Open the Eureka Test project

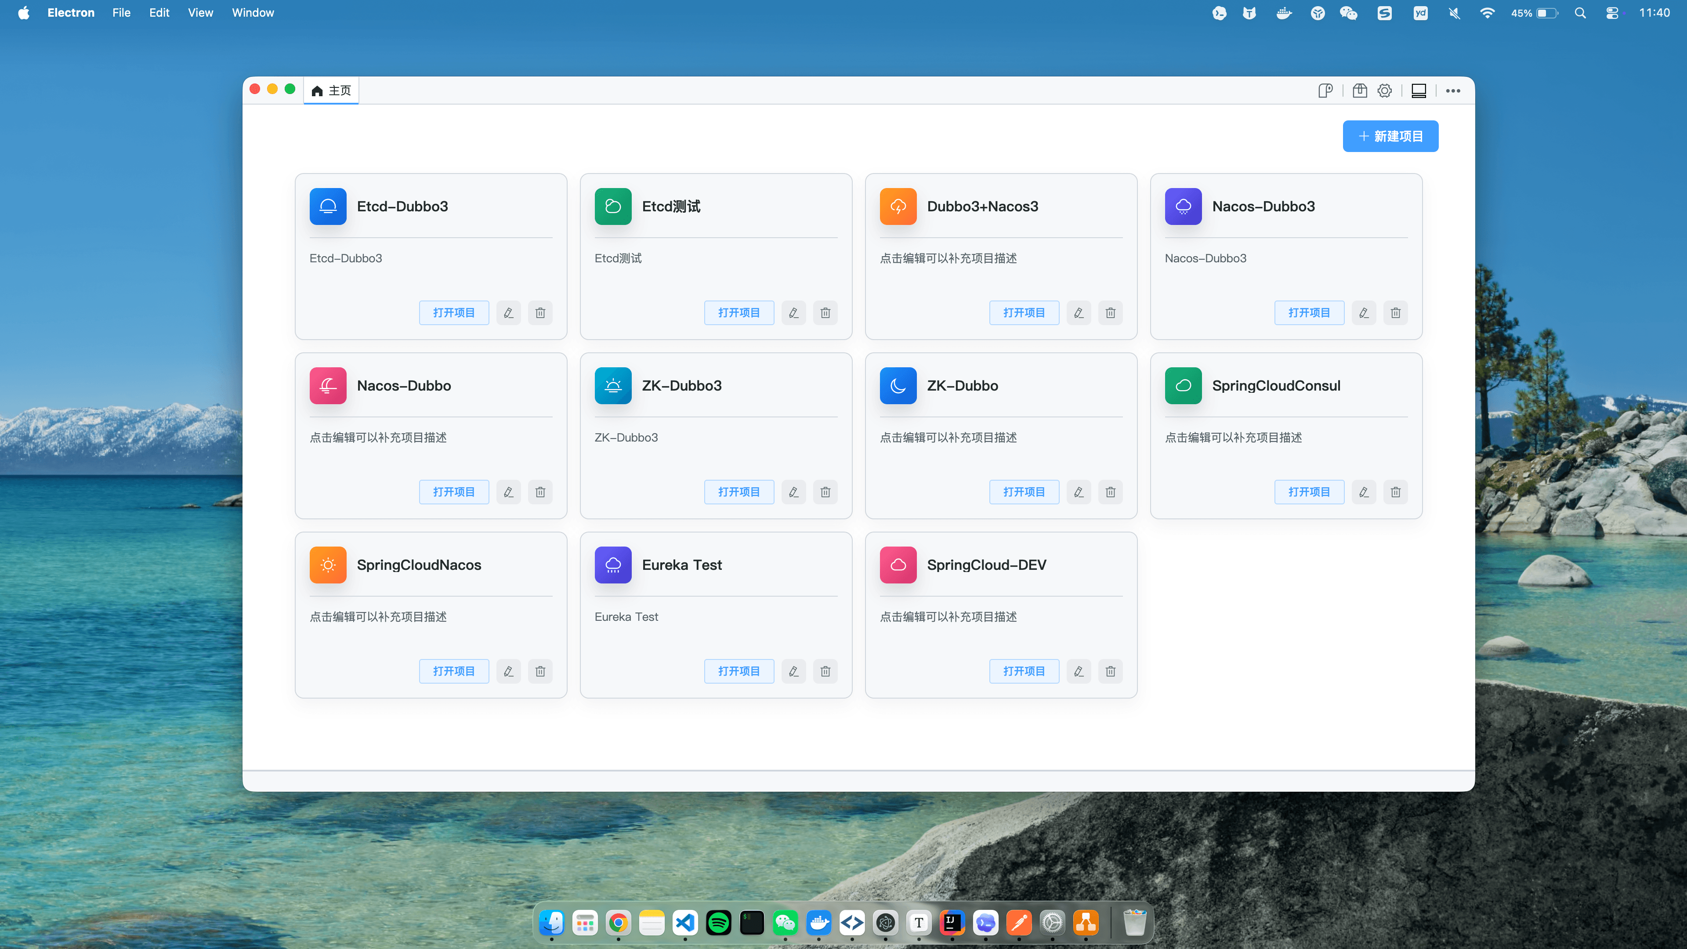pos(739,671)
